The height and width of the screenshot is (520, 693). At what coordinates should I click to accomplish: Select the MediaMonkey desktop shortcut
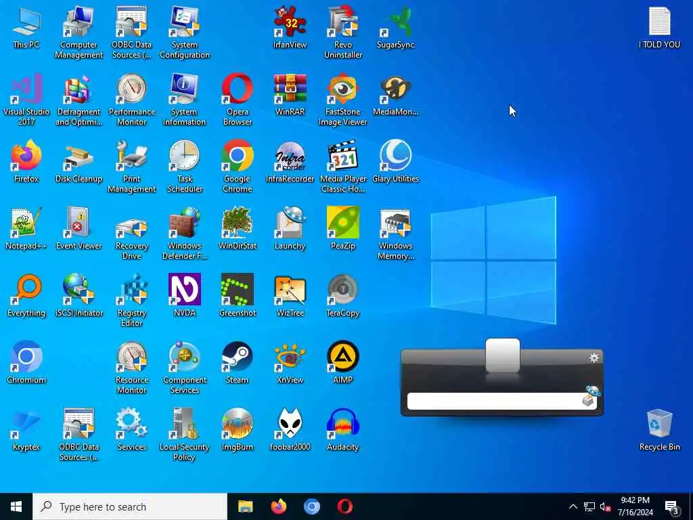(395, 94)
